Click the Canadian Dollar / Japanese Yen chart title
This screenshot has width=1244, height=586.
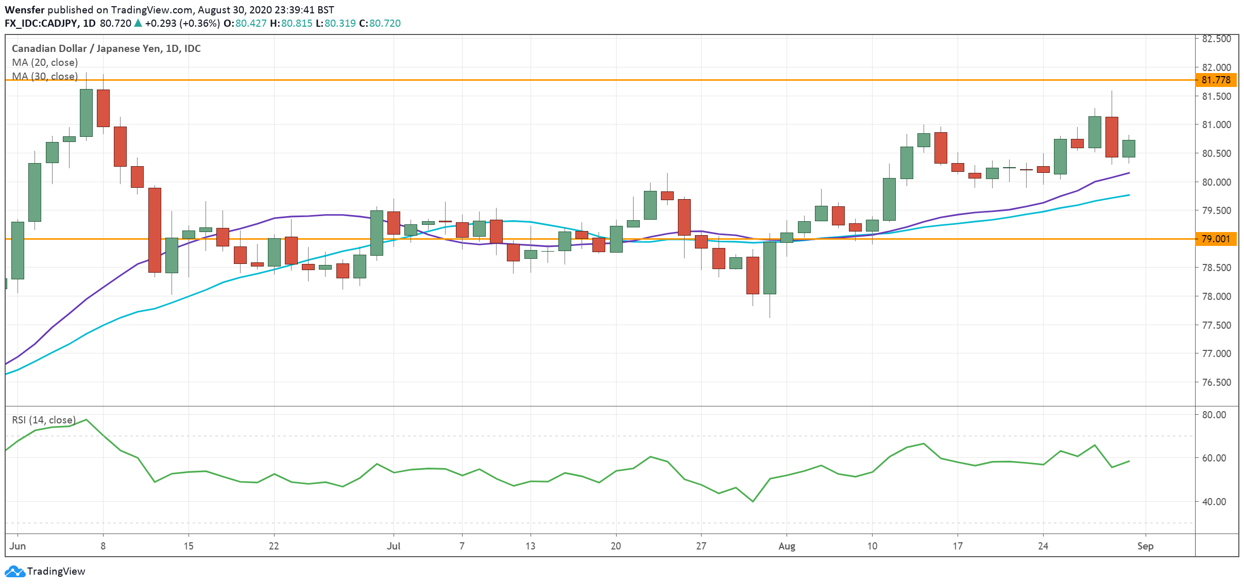106,48
